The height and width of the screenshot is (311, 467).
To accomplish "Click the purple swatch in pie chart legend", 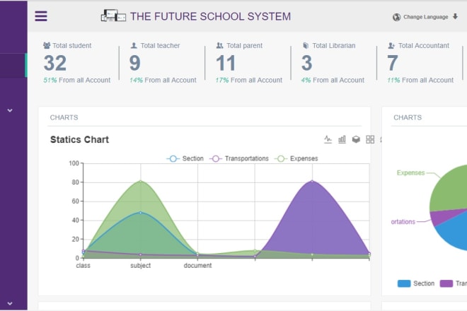I will (446, 283).
